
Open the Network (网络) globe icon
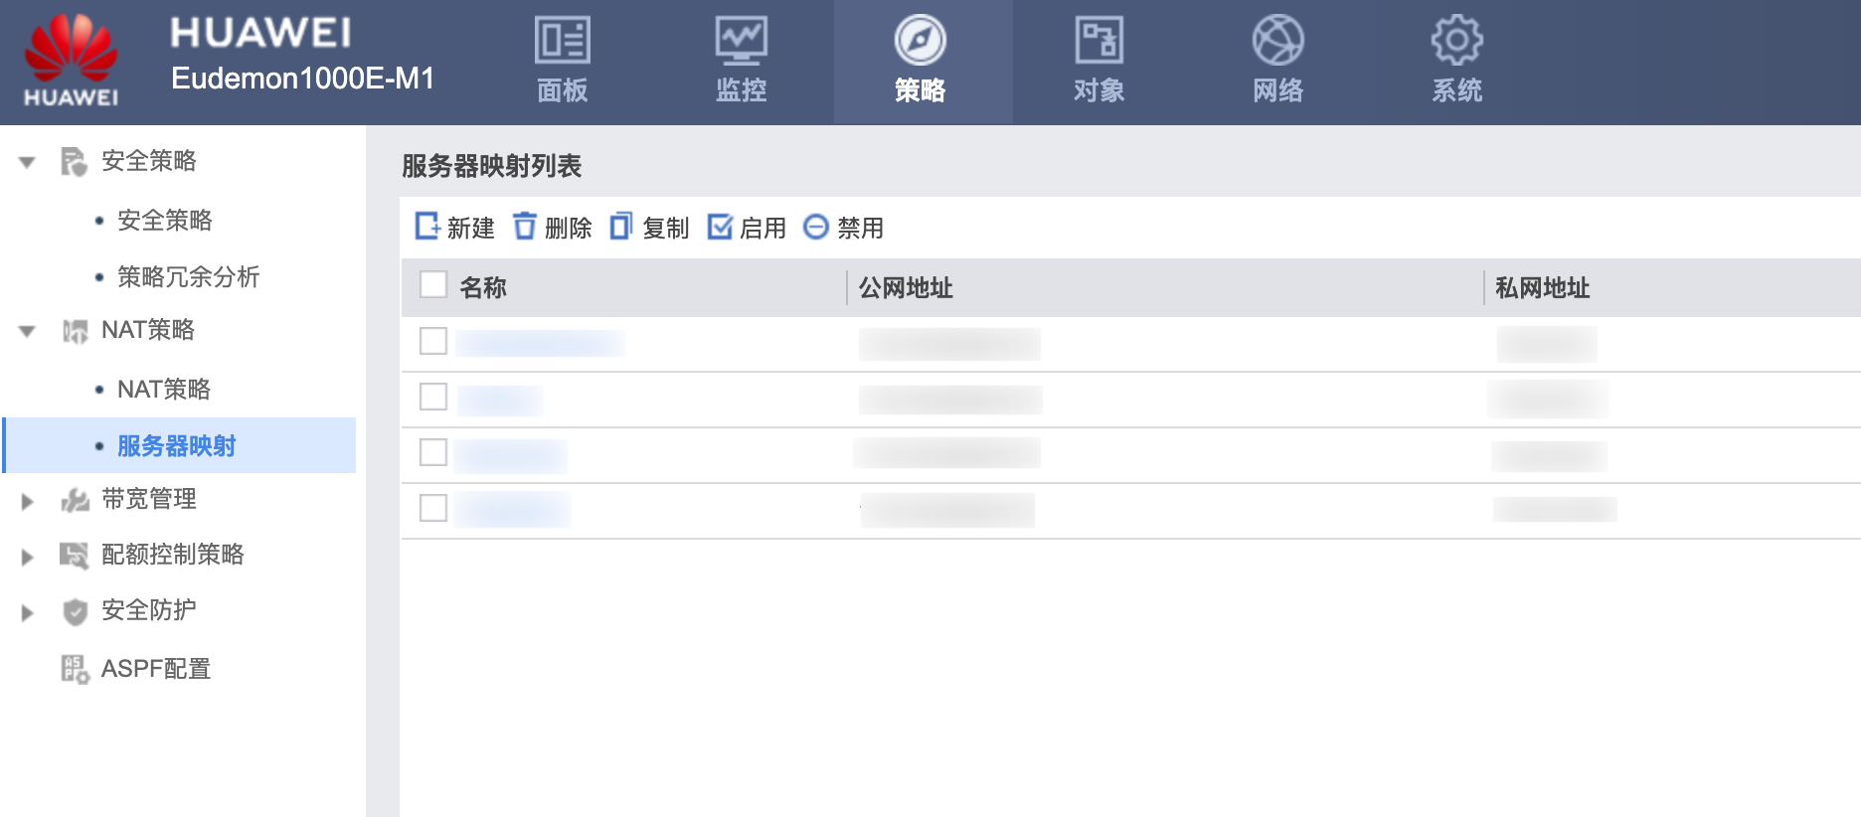point(1277,41)
